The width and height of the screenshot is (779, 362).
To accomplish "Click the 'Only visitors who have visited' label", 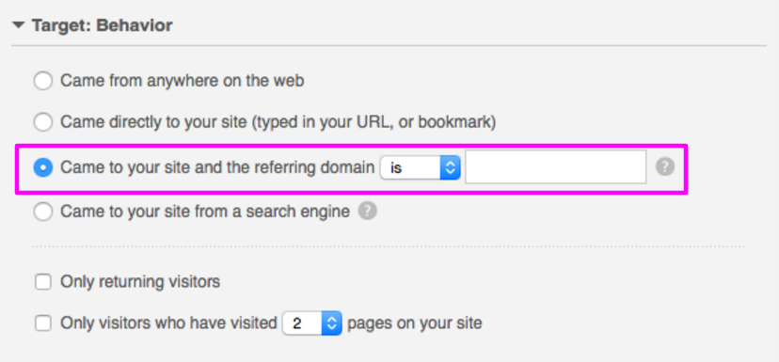I will 169,323.
